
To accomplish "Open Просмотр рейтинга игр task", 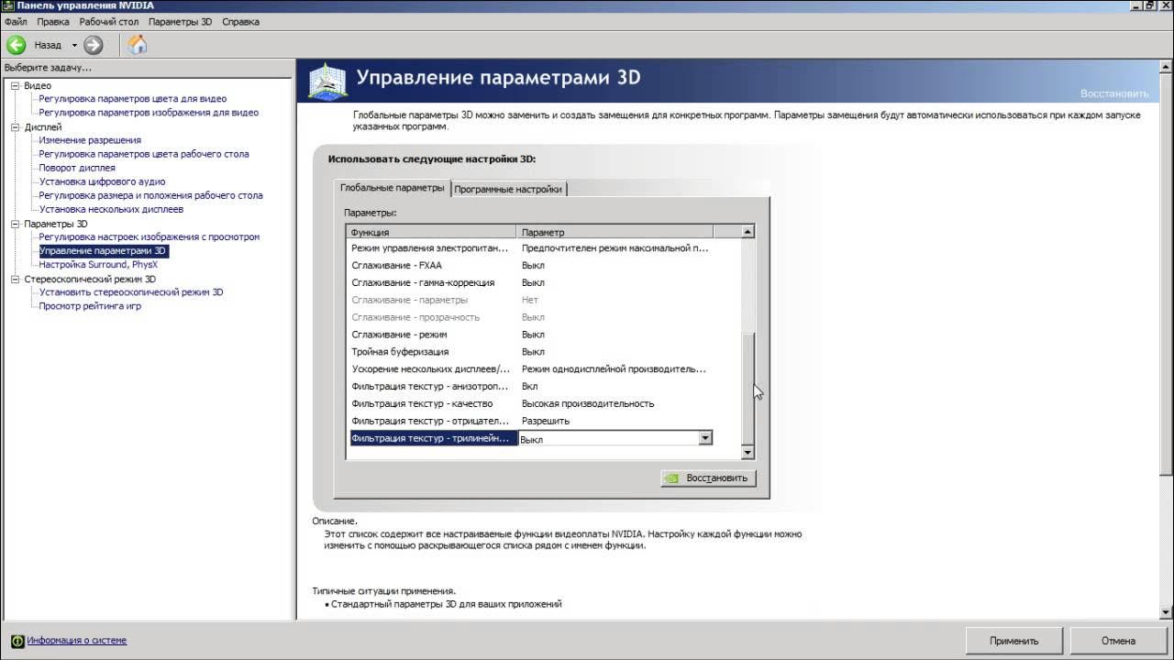I will [90, 306].
